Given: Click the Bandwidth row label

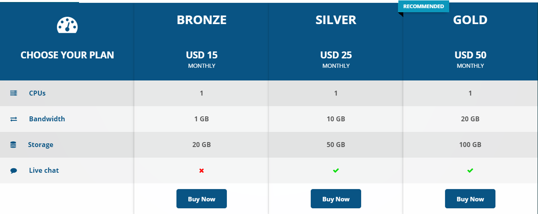Looking at the screenshot, I should pos(47,119).
